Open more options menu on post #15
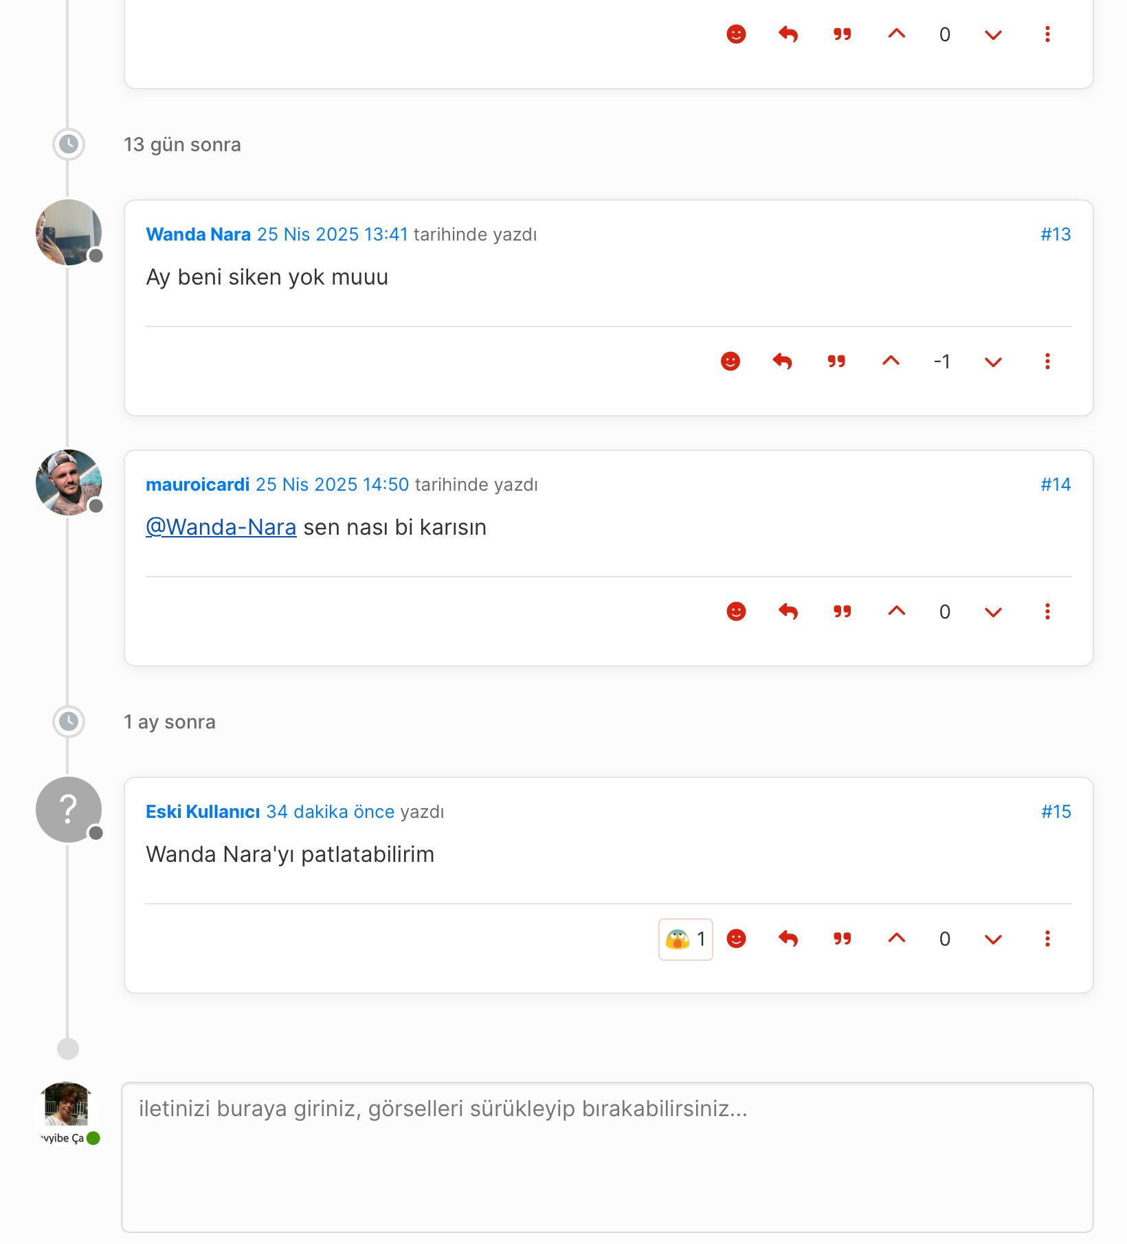1127x1244 pixels. pos(1047,939)
